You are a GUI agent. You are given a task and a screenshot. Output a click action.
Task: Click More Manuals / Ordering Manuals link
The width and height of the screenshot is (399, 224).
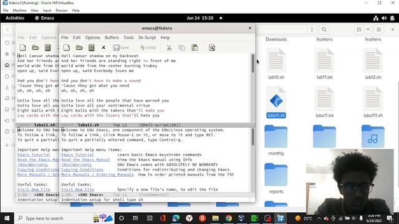coord(97,175)
